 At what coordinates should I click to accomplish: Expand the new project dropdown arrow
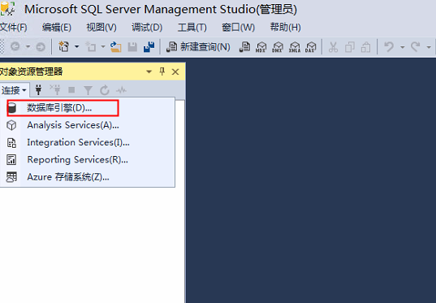[76, 46]
